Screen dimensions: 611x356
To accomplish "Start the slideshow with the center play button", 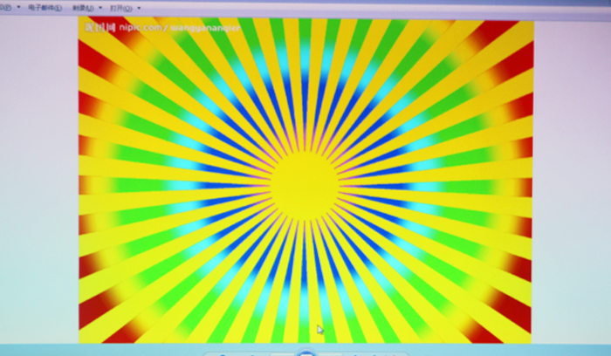I will (305, 353).
